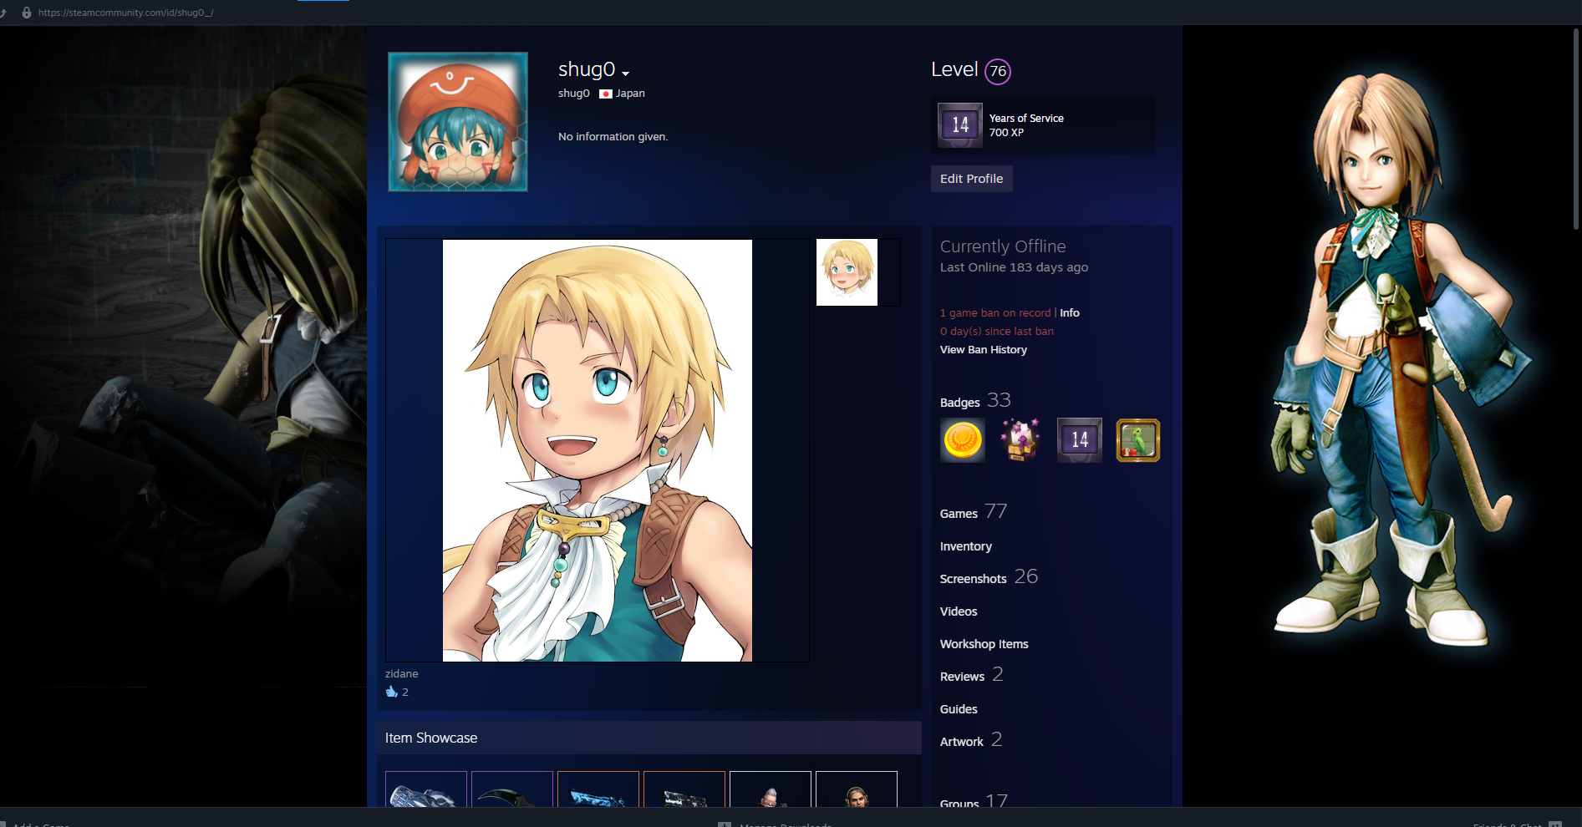Click the Edit Profile button
Viewport: 1582px width, 827px height.
point(972,179)
